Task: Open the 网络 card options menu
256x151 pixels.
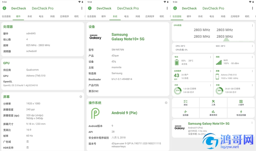Action: 252,57
